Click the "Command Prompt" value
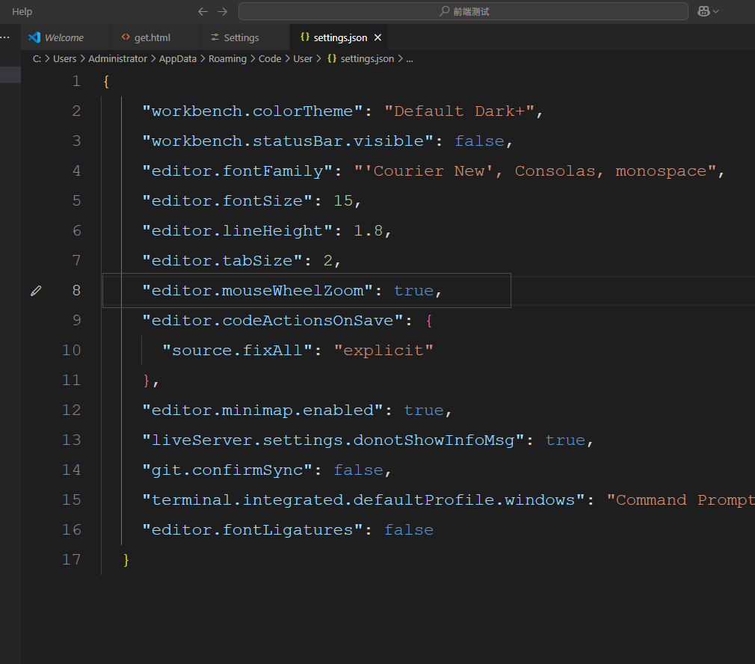The width and height of the screenshot is (755, 664). click(680, 499)
